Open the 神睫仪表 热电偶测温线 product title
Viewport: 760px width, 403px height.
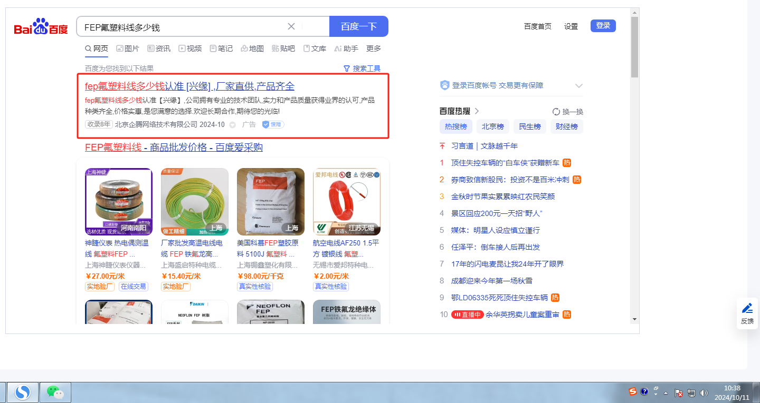tap(117, 248)
